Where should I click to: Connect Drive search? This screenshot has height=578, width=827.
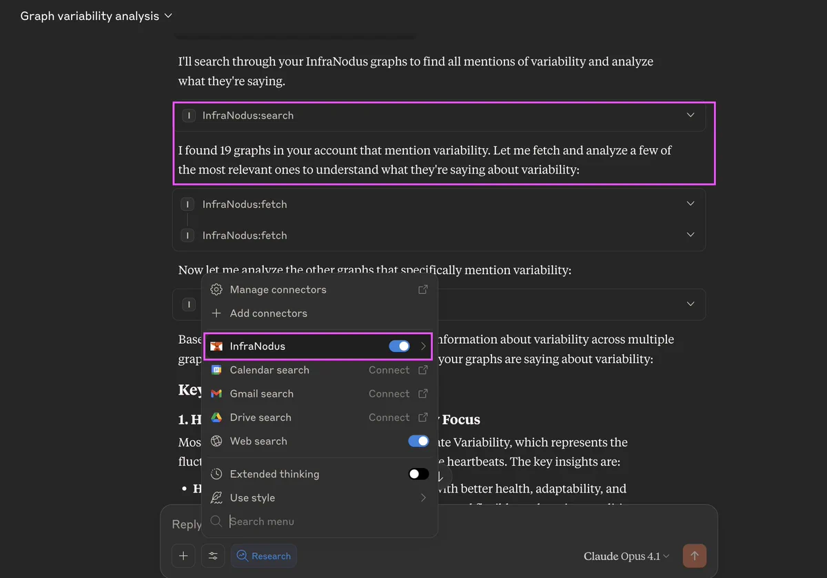point(389,417)
